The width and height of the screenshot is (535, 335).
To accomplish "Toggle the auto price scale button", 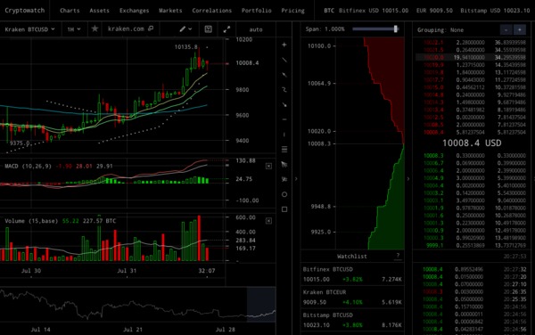I will (x=256, y=29).
